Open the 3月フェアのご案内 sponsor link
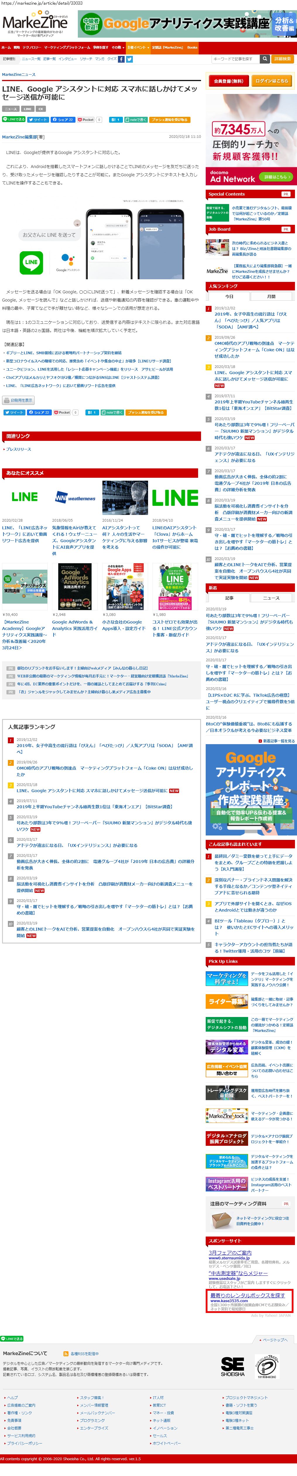This screenshot has height=1476, width=297. 230,1253
